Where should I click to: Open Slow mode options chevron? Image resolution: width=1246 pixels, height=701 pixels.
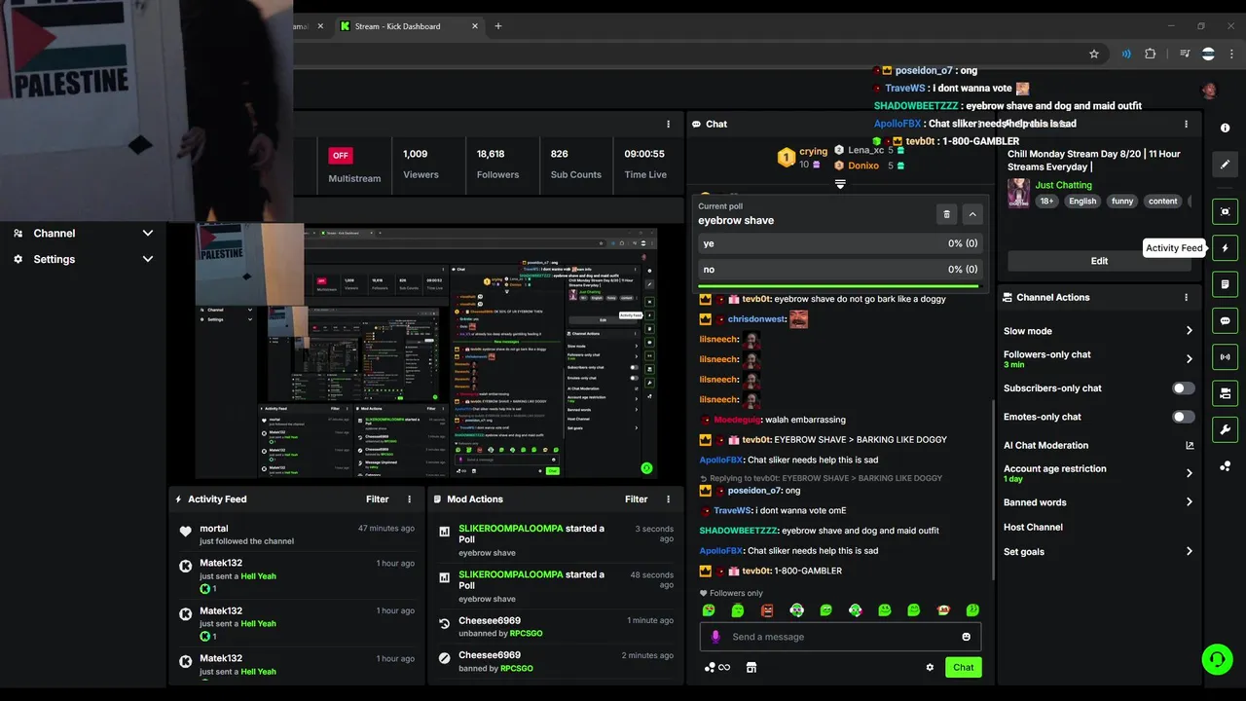(x=1190, y=331)
